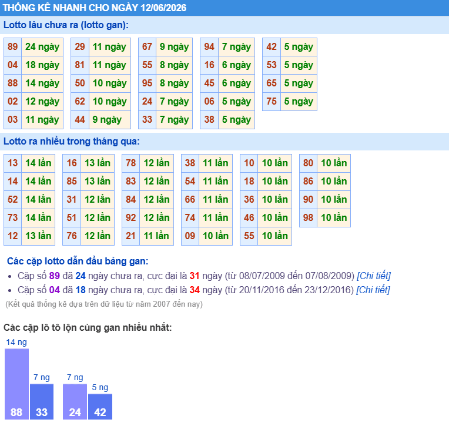Select number 74 with 11 lần
The height and width of the screenshot is (426, 449).
point(190,218)
